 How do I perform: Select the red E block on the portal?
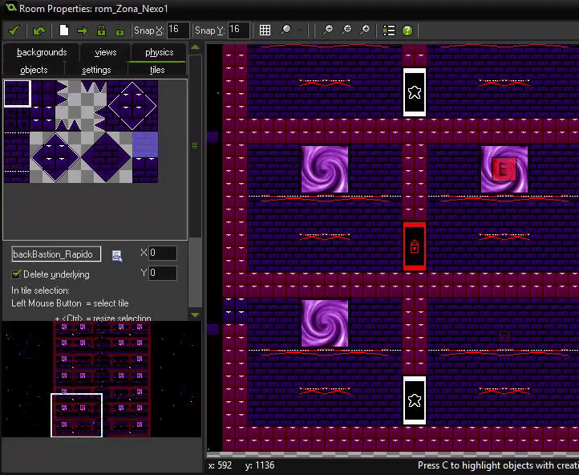click(504, 169)
